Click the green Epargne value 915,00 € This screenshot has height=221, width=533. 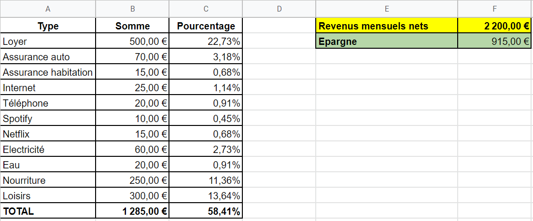click(x=494, y=41)
